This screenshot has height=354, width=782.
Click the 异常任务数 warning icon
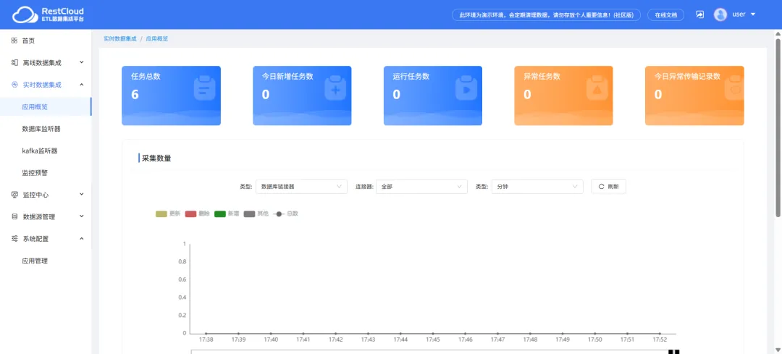coord(597,88)
